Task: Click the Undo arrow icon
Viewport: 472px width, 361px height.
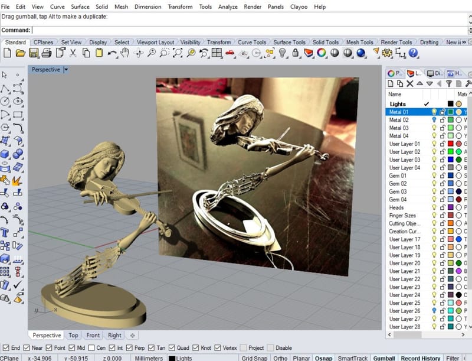Action: tap(112, 53)
